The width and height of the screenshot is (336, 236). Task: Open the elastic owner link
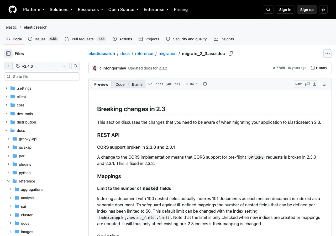[11, 27]
